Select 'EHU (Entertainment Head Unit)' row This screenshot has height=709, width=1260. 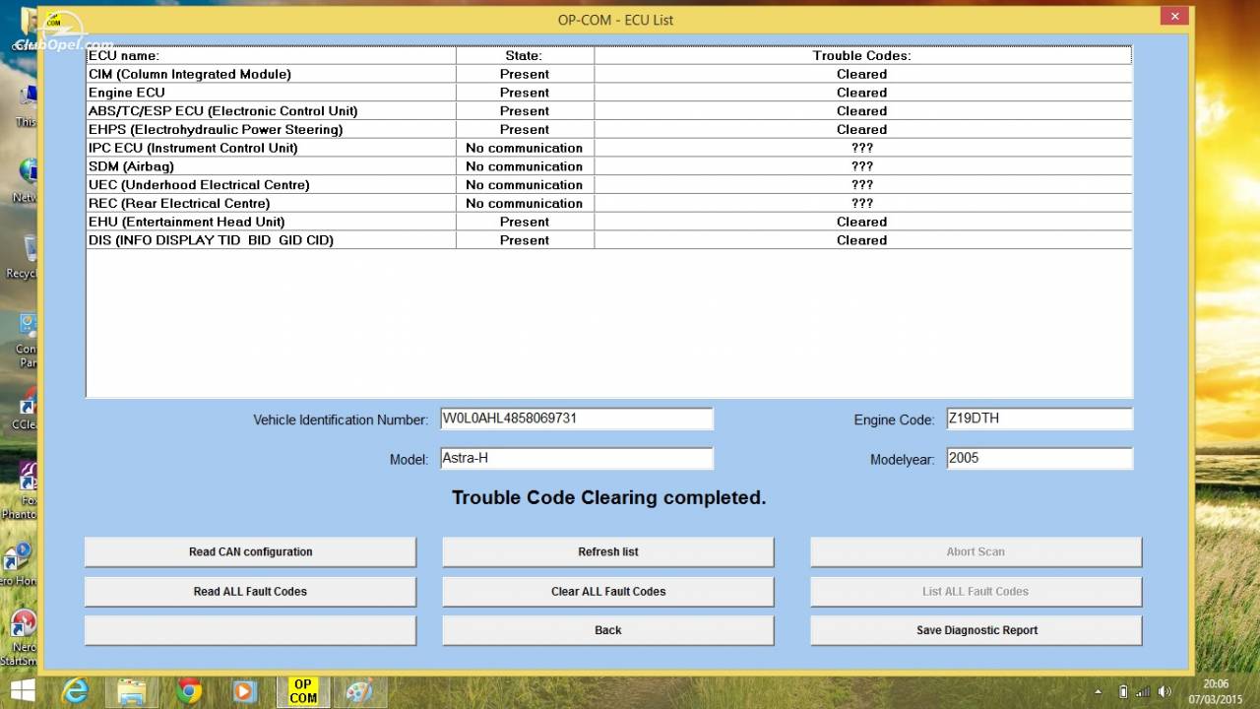(608, 222)
